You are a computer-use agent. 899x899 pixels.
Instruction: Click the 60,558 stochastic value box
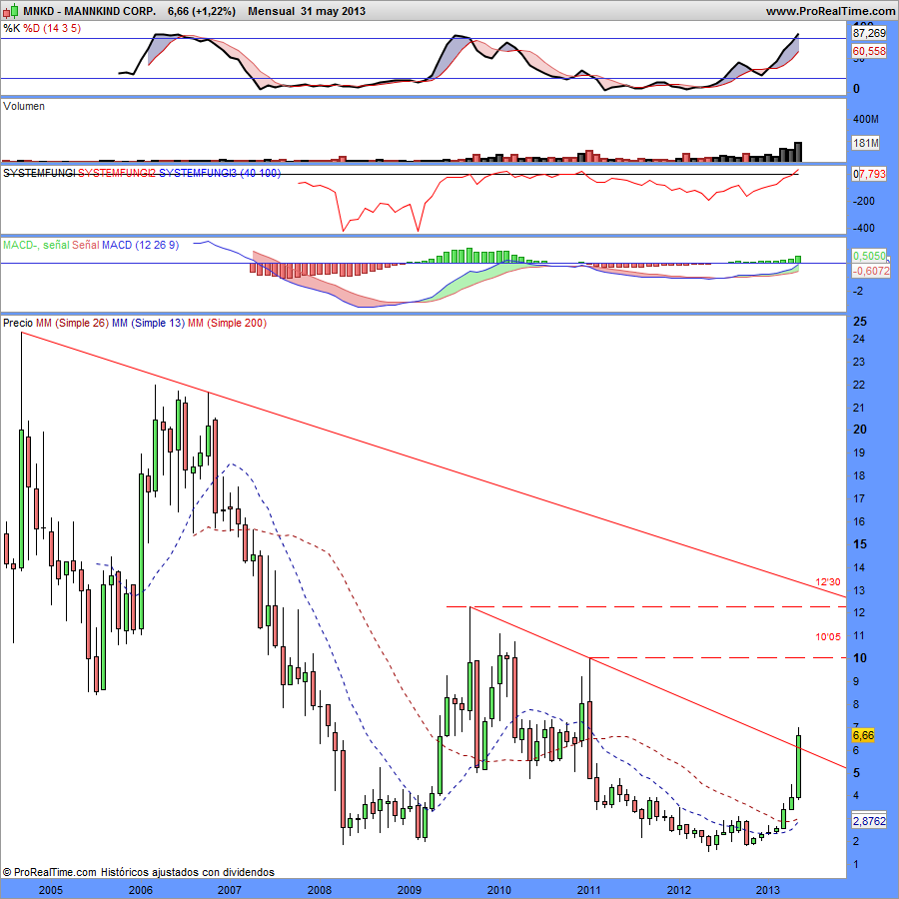869,51
